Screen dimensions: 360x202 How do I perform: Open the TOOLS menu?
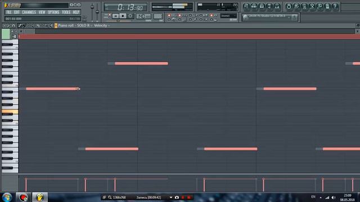(66, 12)
